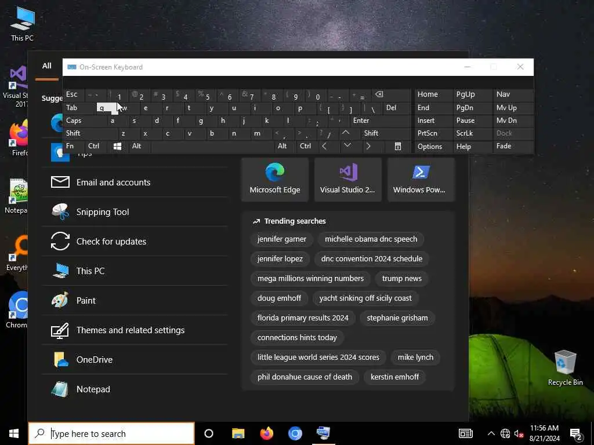Viewport: 594px width, 445px height.
Task: Open Themes and related settings
Action: pos(135,330)
